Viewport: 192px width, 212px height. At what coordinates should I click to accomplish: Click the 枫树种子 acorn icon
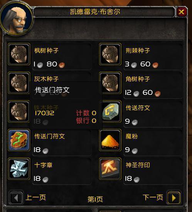coord(19,55)
